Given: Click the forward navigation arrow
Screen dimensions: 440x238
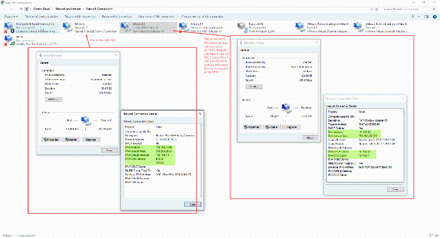Looking at the screenshot, I should 11,9.
